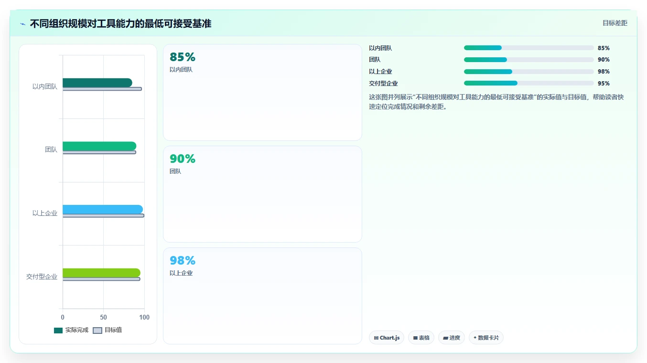647x363 pixels.
Task: Click the 以内团队 label under the 85% card value
Action: coord(181,70)
